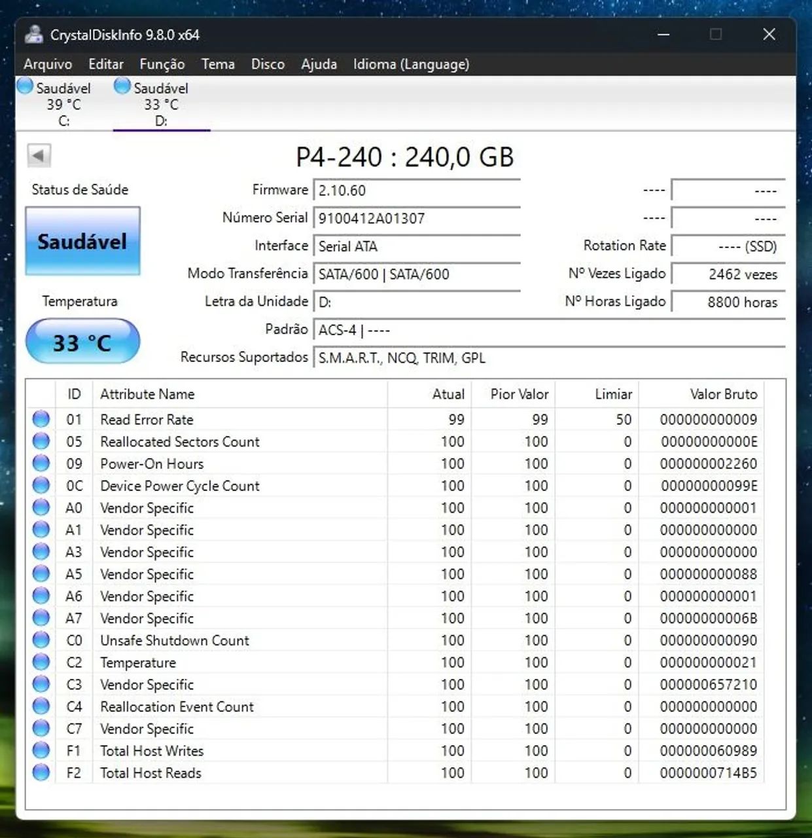Click the status orb in row A0
The height and width of the screenshot is (838, 812).
point(41,507)
